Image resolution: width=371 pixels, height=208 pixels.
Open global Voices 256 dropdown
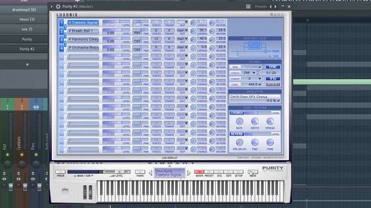point(249,73)
